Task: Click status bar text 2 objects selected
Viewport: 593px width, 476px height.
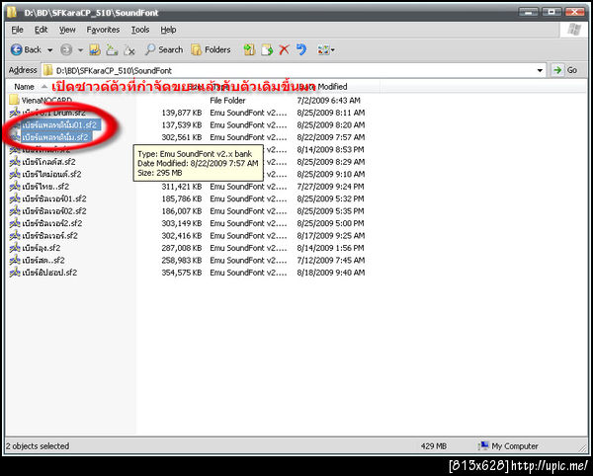Action: click(x=38, y=445)
